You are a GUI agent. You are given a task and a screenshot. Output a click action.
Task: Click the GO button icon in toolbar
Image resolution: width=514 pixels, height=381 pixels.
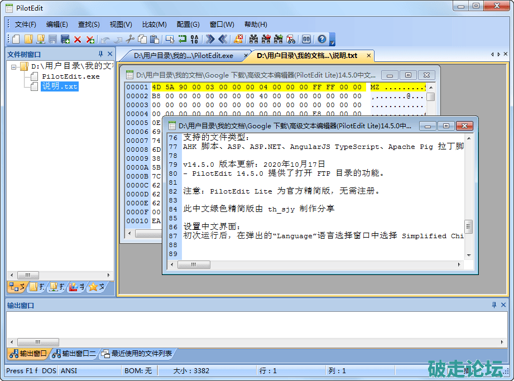(306, 39)
